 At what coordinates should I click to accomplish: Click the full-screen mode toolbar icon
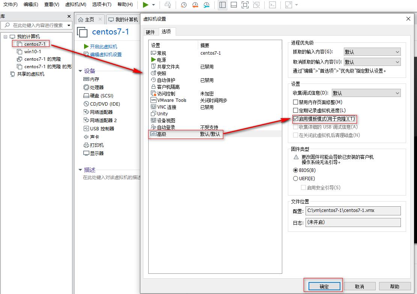(244, 5)
